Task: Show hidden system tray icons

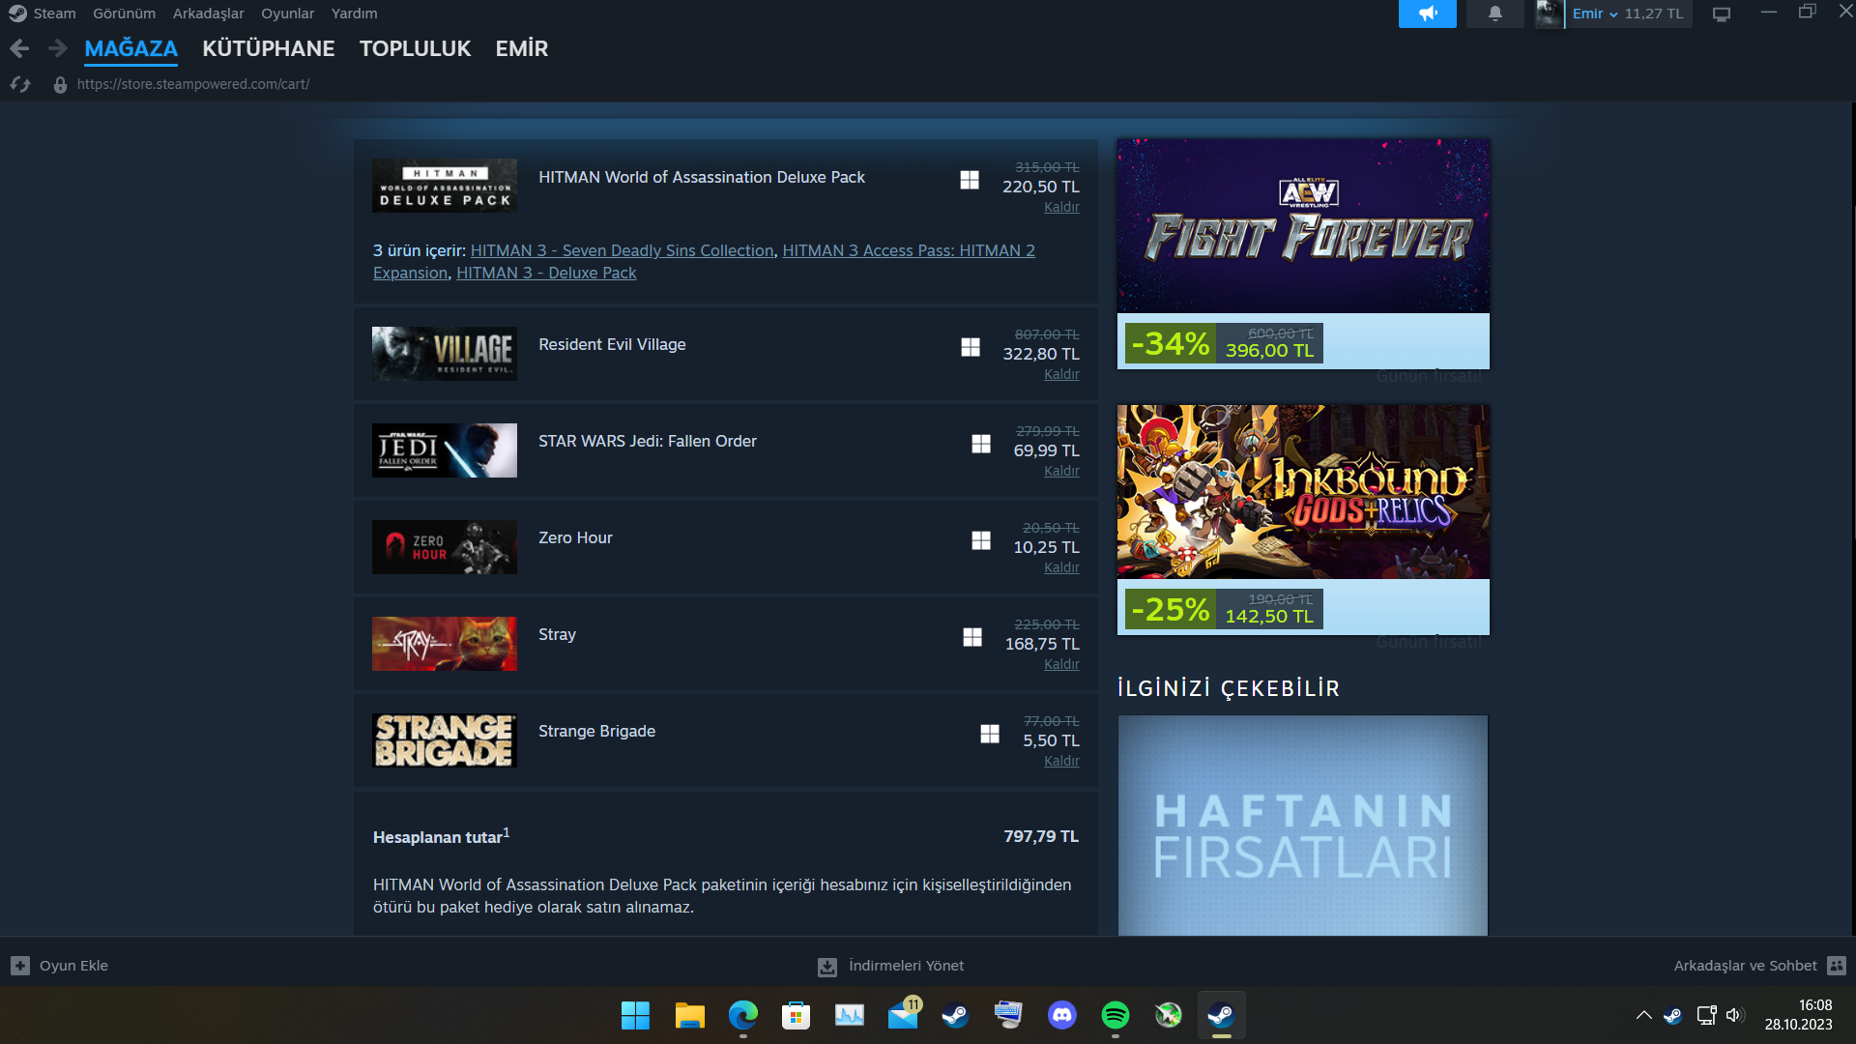Action: pos(1643,1015)
